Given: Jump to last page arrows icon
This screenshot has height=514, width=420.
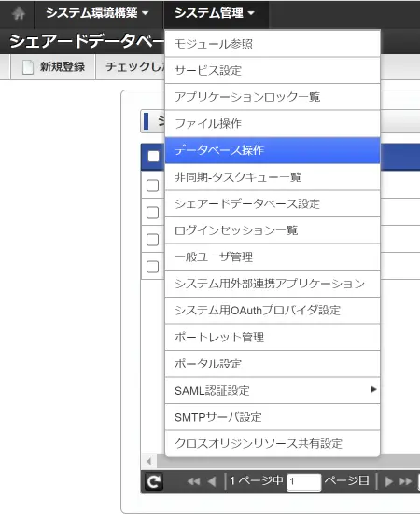Looking at the screenshot, I should pos(406,481).
